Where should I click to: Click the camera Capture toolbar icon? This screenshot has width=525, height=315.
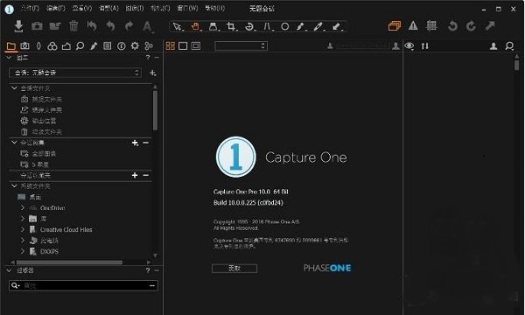pyautogui.click(x=37, y=26)
